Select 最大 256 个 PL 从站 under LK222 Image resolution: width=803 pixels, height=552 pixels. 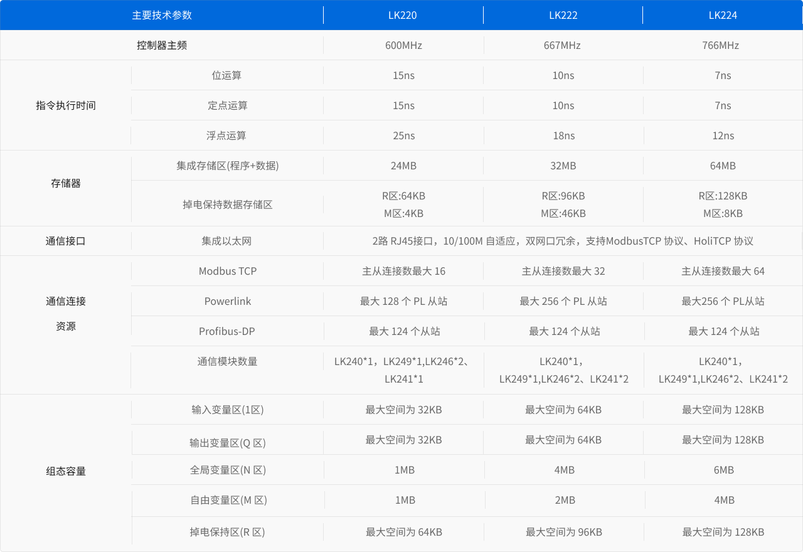click(563, 301)
